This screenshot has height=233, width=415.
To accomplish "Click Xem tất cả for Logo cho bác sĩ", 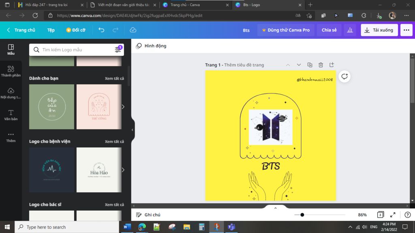I will (114, 204).
